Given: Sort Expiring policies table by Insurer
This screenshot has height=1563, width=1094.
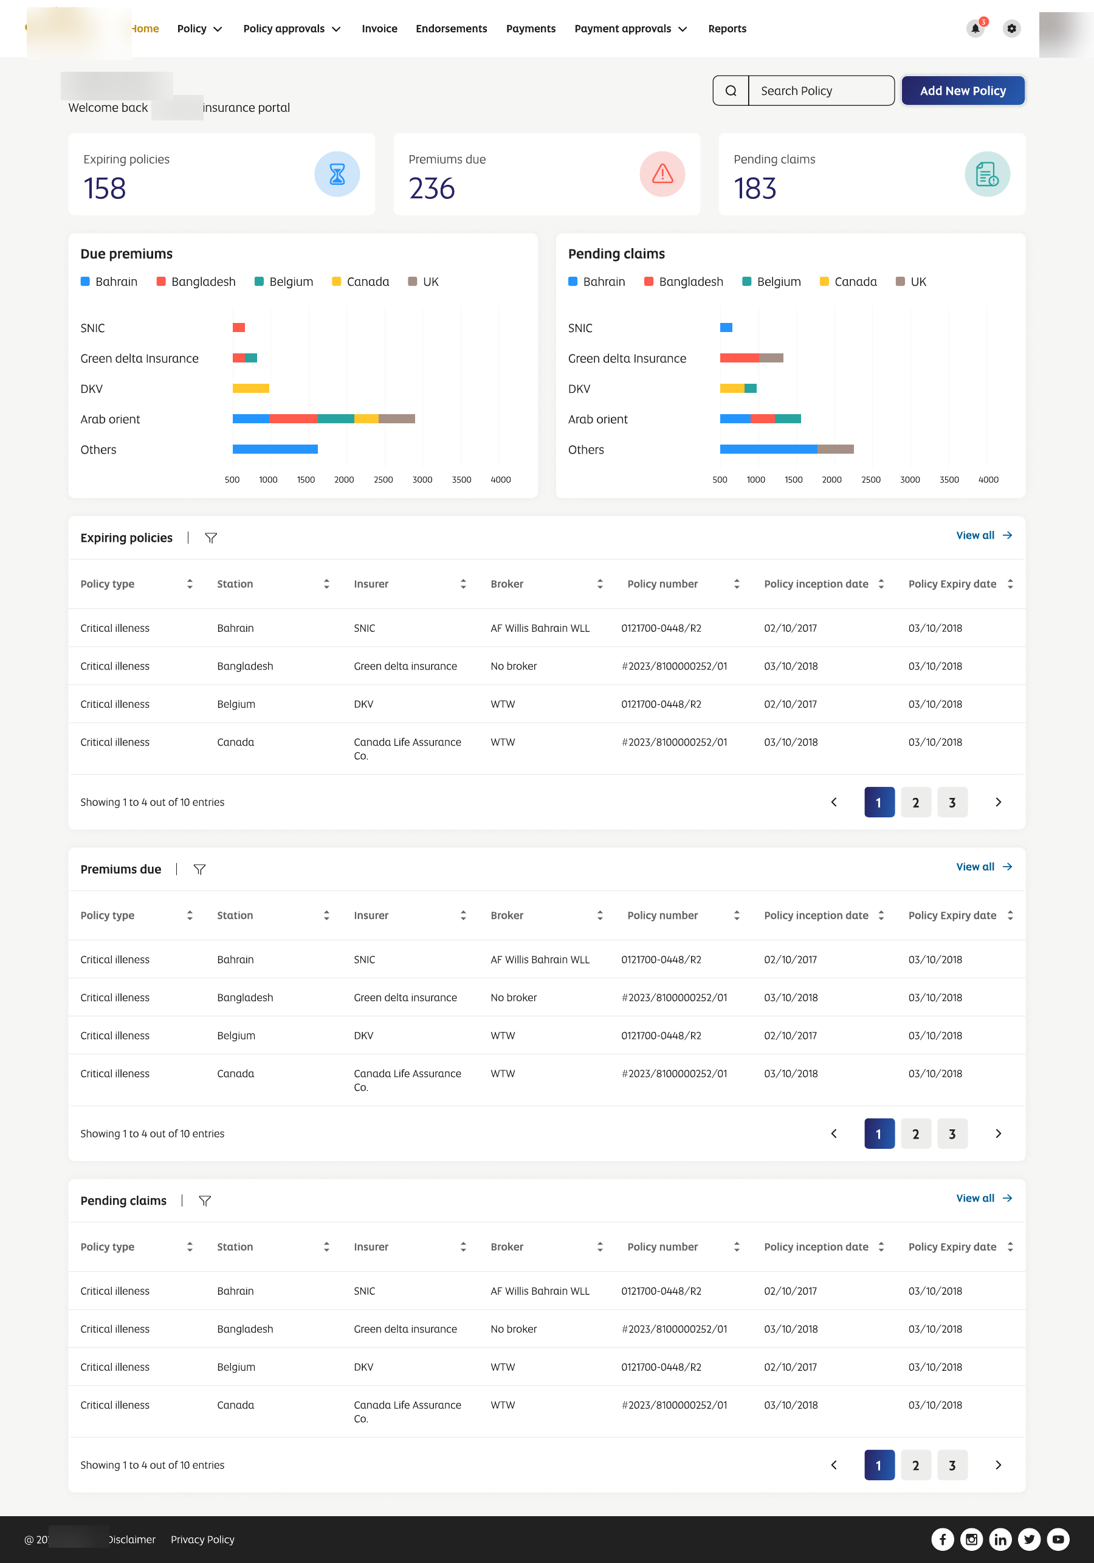Looking at the screenshot, I should point(463,584).
